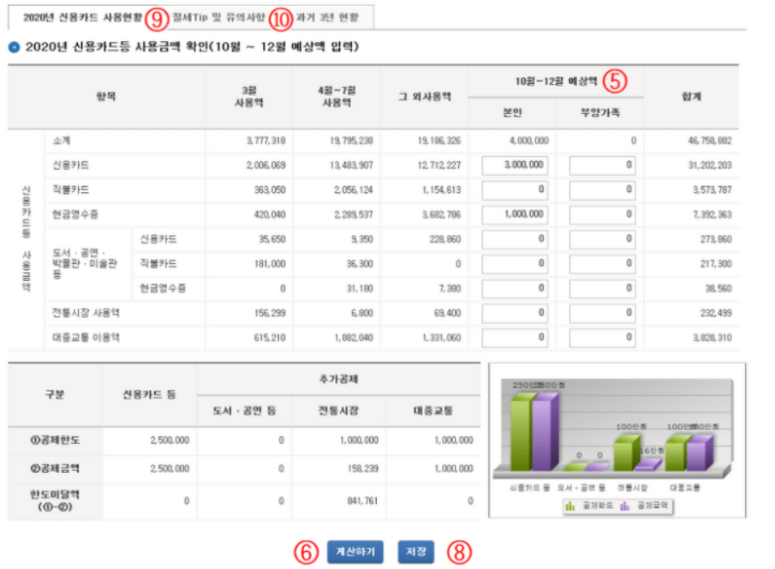The width and height of the screenshot is (775, 569).
Task: Click the purple 공제금액 legend icon
Action: [625, 506]
